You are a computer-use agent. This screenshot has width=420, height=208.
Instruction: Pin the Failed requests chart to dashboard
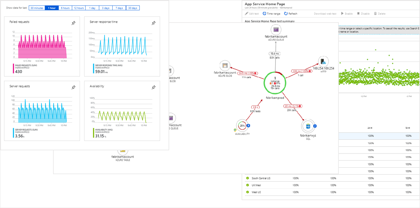[x=73, y=23]
